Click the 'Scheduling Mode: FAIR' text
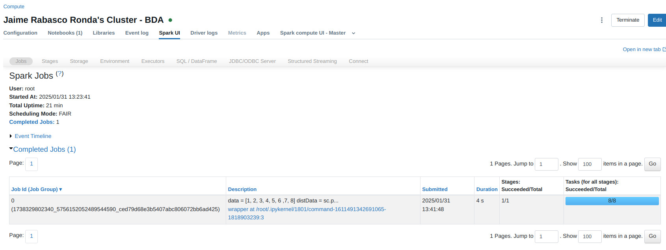666x250 pixels. [40, 114]
